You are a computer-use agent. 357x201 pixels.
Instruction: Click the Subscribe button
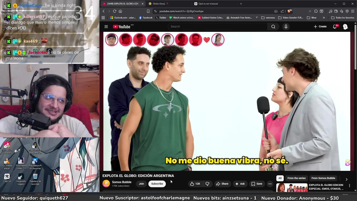point(157,184)
